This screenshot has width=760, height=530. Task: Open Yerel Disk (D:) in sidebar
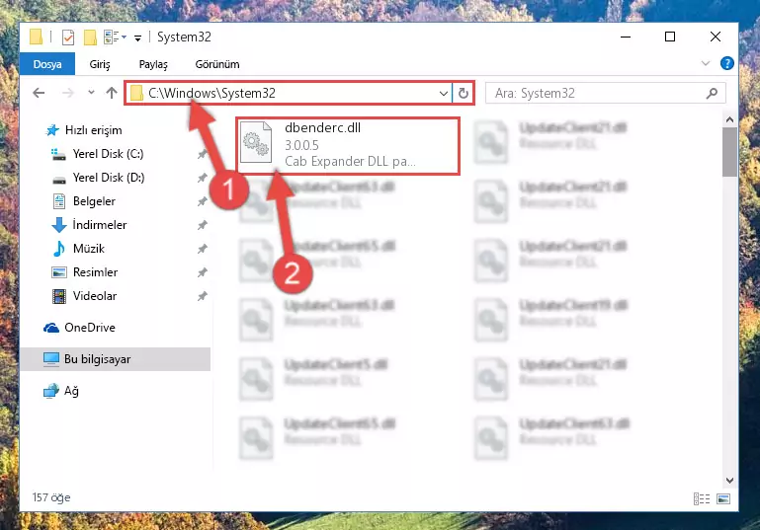tap(109, 177)
